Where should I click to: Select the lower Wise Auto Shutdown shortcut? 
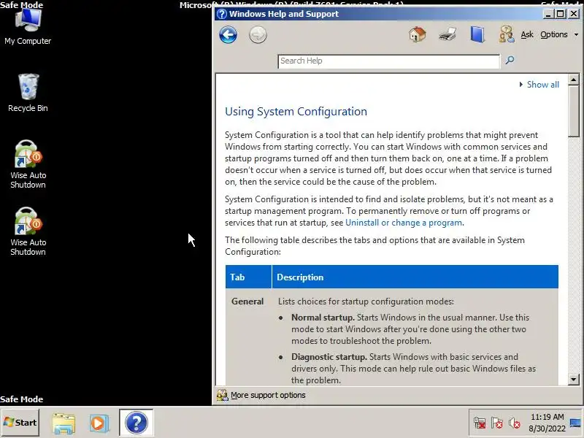(x=28, y=231)
